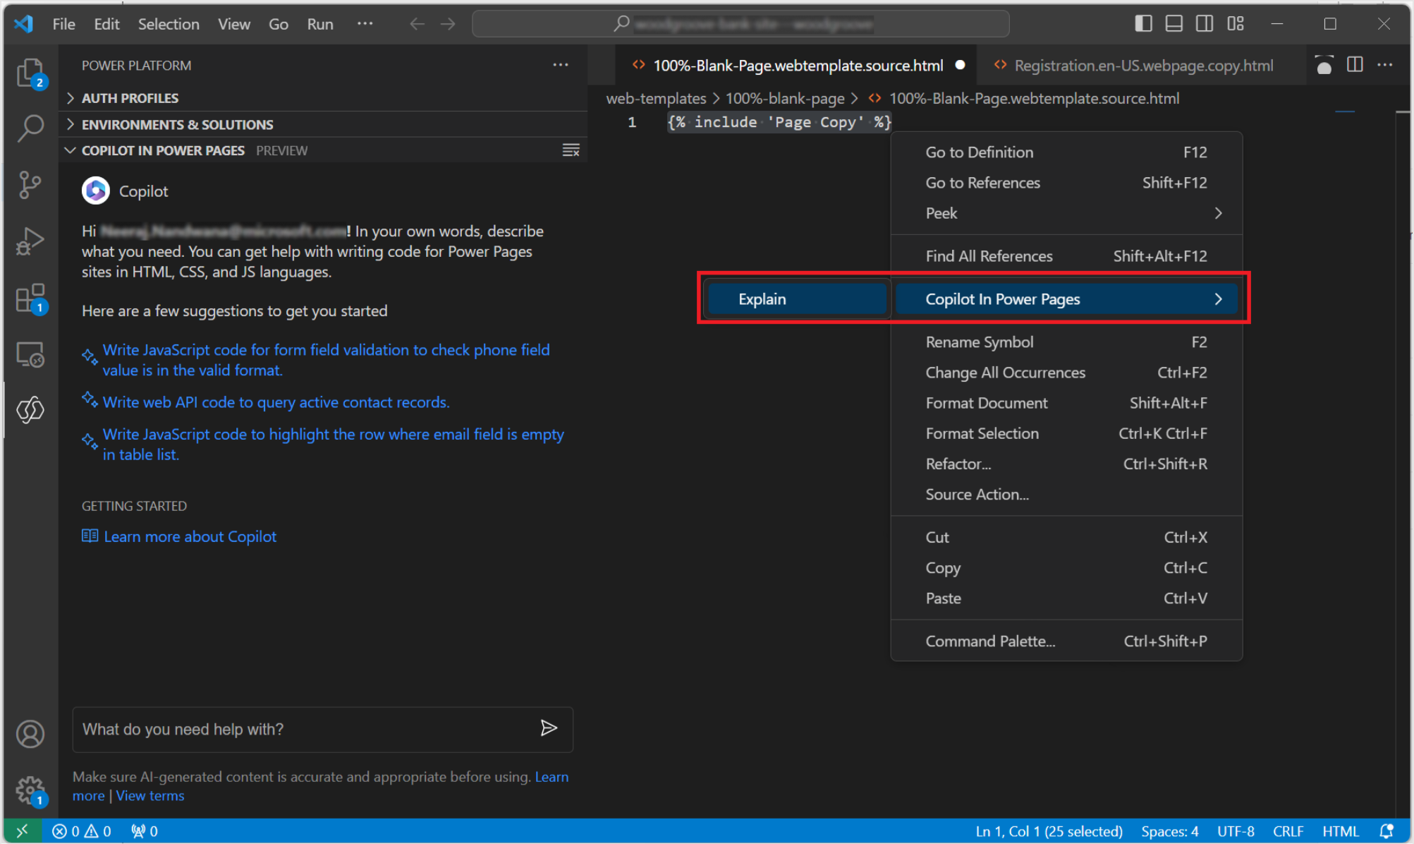Select Explain from the context menu
The image size is (1414, 844).
coord(762,299)
